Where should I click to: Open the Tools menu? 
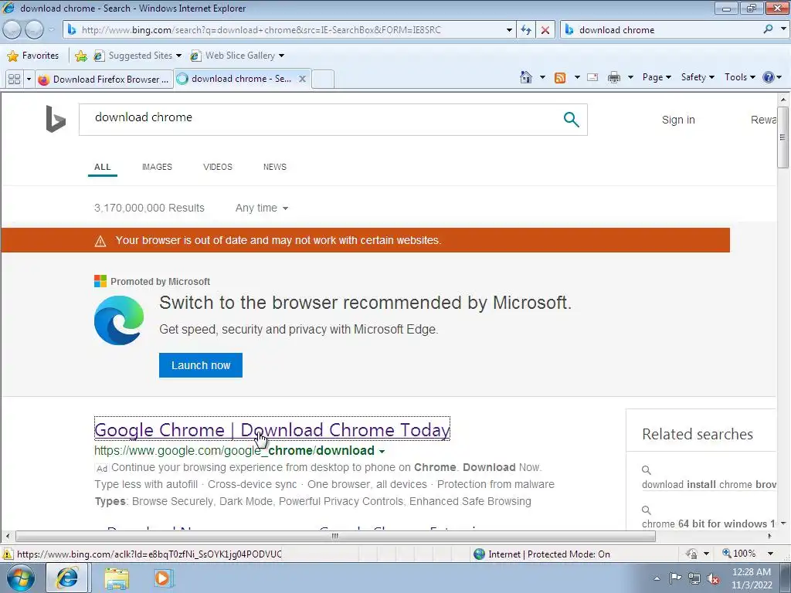point(739,77)
